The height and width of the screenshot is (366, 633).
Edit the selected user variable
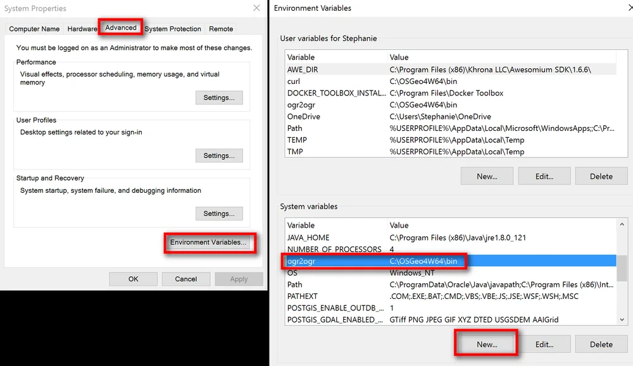click(544, 176)
